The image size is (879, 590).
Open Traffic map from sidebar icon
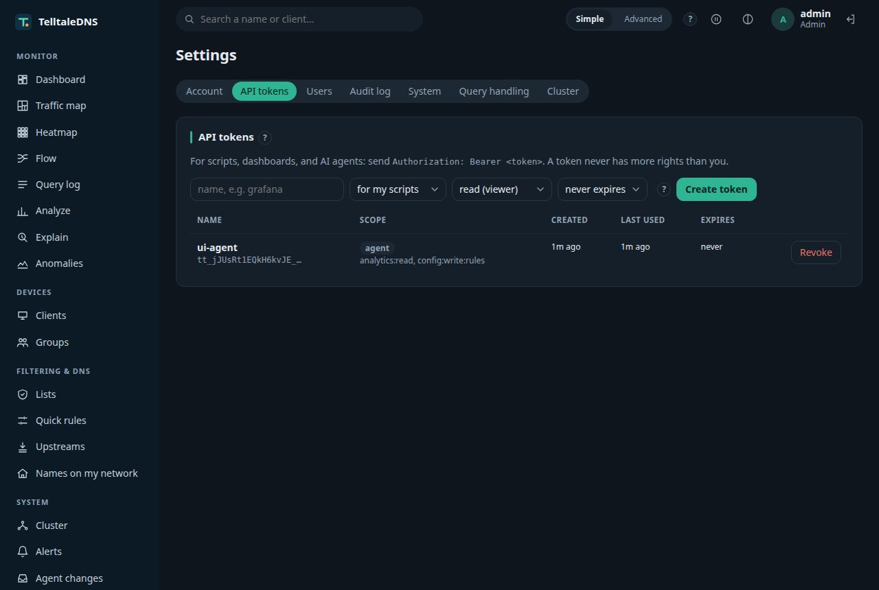click(x=23, y=106)
